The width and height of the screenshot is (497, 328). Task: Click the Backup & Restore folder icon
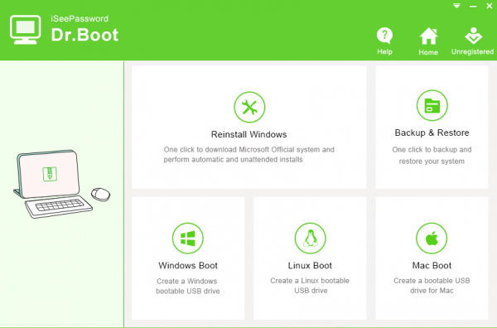(x=432, y=105)
